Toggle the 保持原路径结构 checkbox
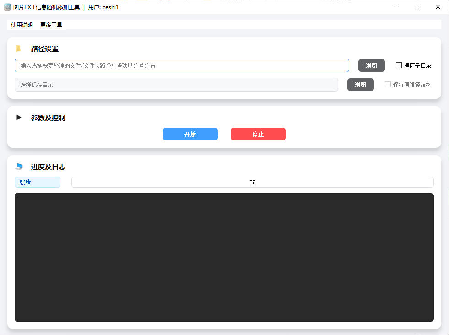This screenshot has height=335, width=449. [x=388, y=85]
